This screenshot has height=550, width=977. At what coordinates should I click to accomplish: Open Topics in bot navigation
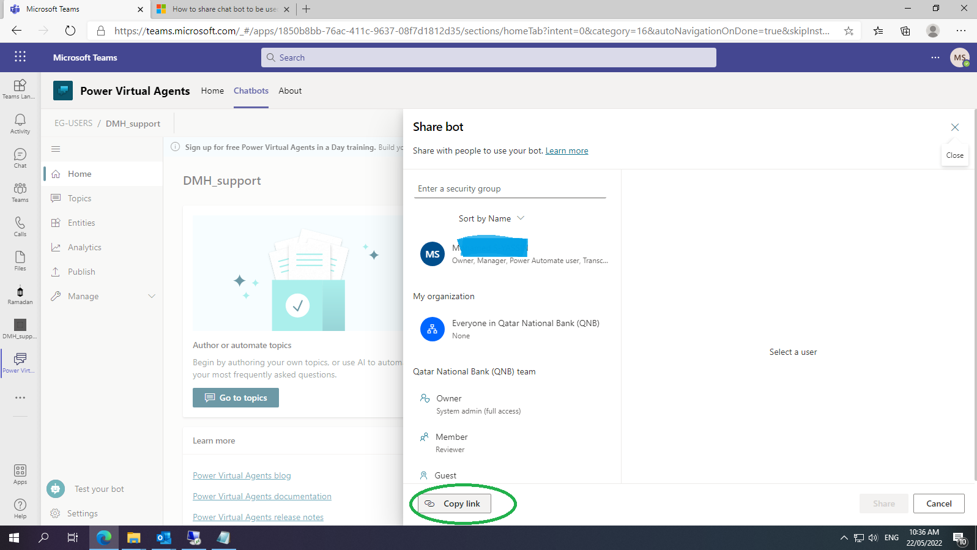pos(103,198)
